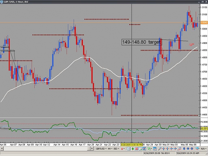Click the lines indicator icon near N/A
This screenshot has height=156, width=208.
[x=197, y=149]
